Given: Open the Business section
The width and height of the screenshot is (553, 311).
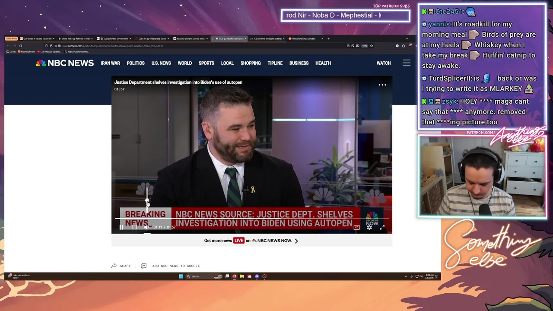Looking at the screenshot, I should coord(299,63).
